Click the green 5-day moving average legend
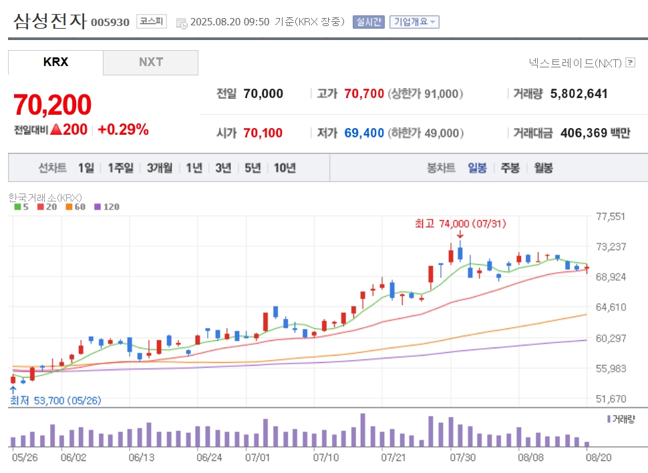This screenshot has width=648, height=473. 21,207
